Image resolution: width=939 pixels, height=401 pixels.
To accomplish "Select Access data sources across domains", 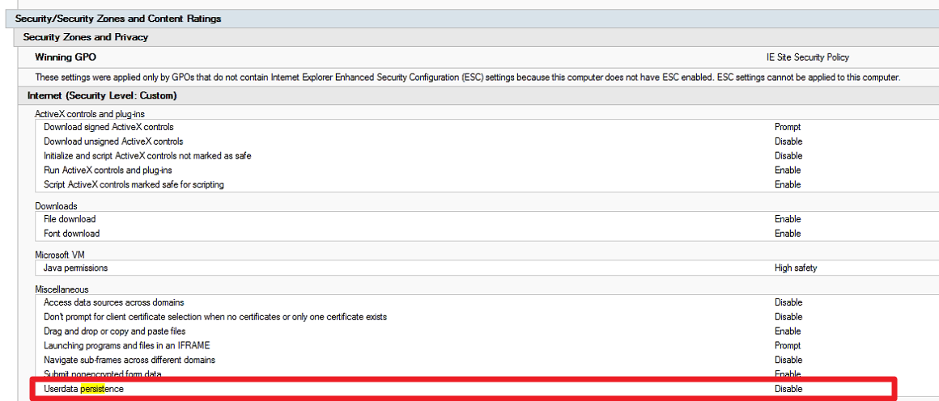I will click(113, 302).
